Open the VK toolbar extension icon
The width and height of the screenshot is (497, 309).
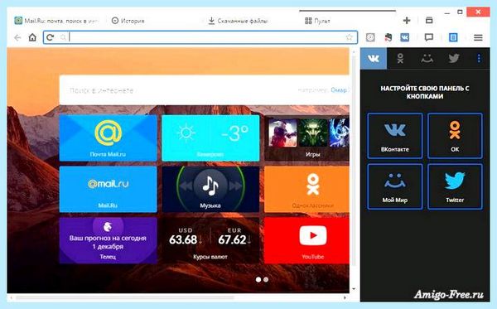[405, 37]
